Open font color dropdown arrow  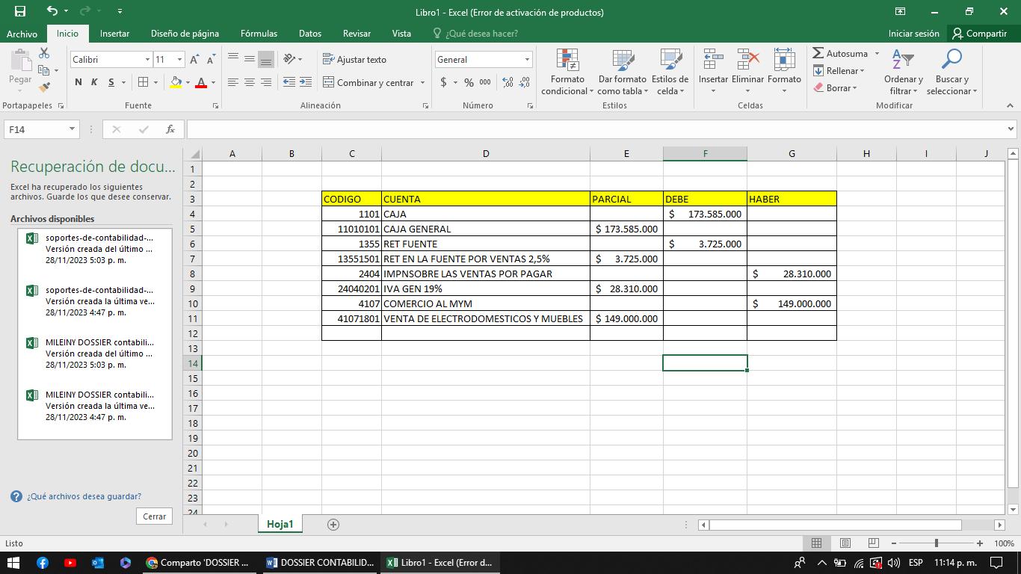tap(213, 82)
